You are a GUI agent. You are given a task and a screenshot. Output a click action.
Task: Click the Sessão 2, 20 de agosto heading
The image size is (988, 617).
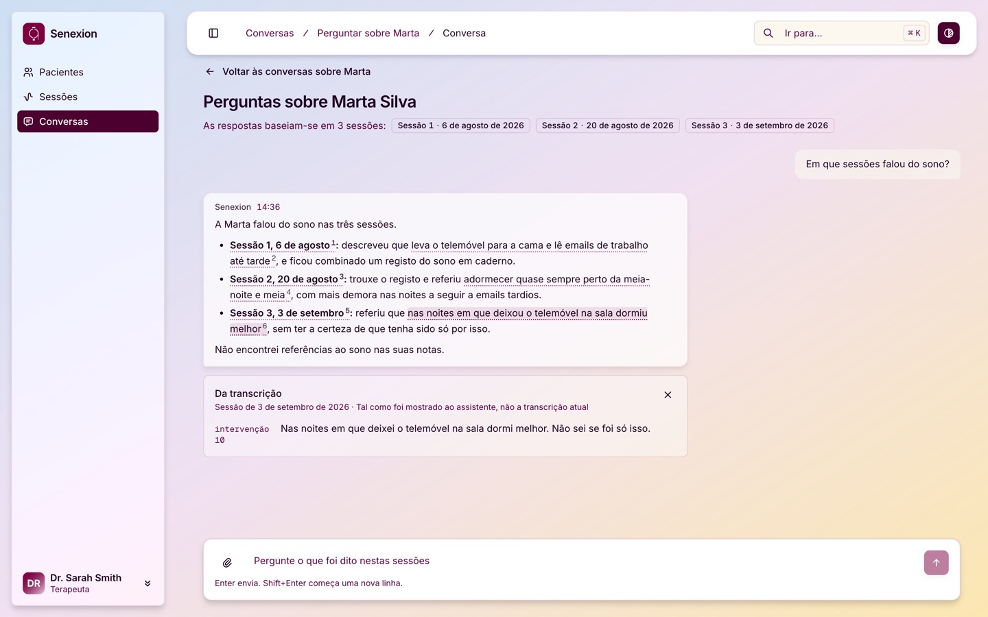point(284,279)
